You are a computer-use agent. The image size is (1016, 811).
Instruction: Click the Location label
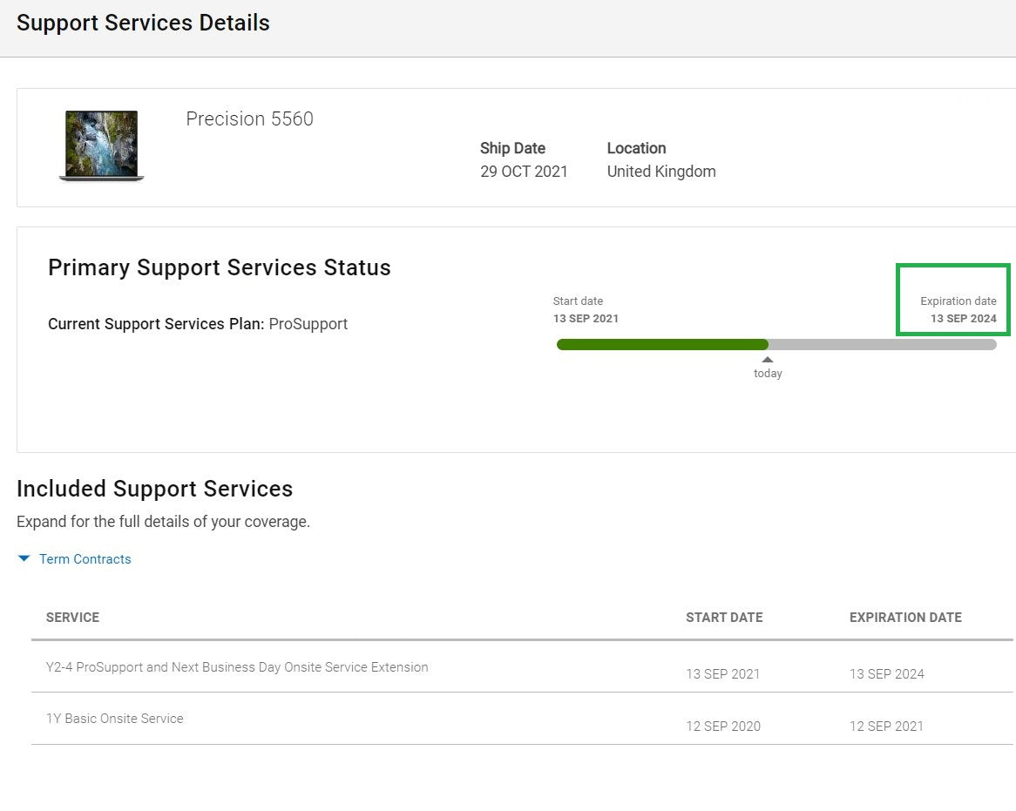click(636, 148)
